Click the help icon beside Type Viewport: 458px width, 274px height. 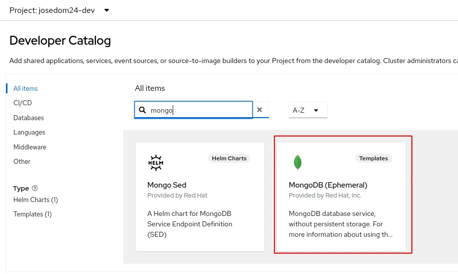35,189
